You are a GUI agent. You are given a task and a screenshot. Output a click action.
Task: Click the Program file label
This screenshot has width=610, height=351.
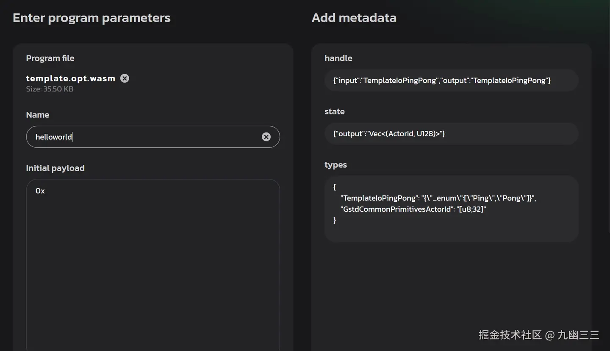[50, 58]
